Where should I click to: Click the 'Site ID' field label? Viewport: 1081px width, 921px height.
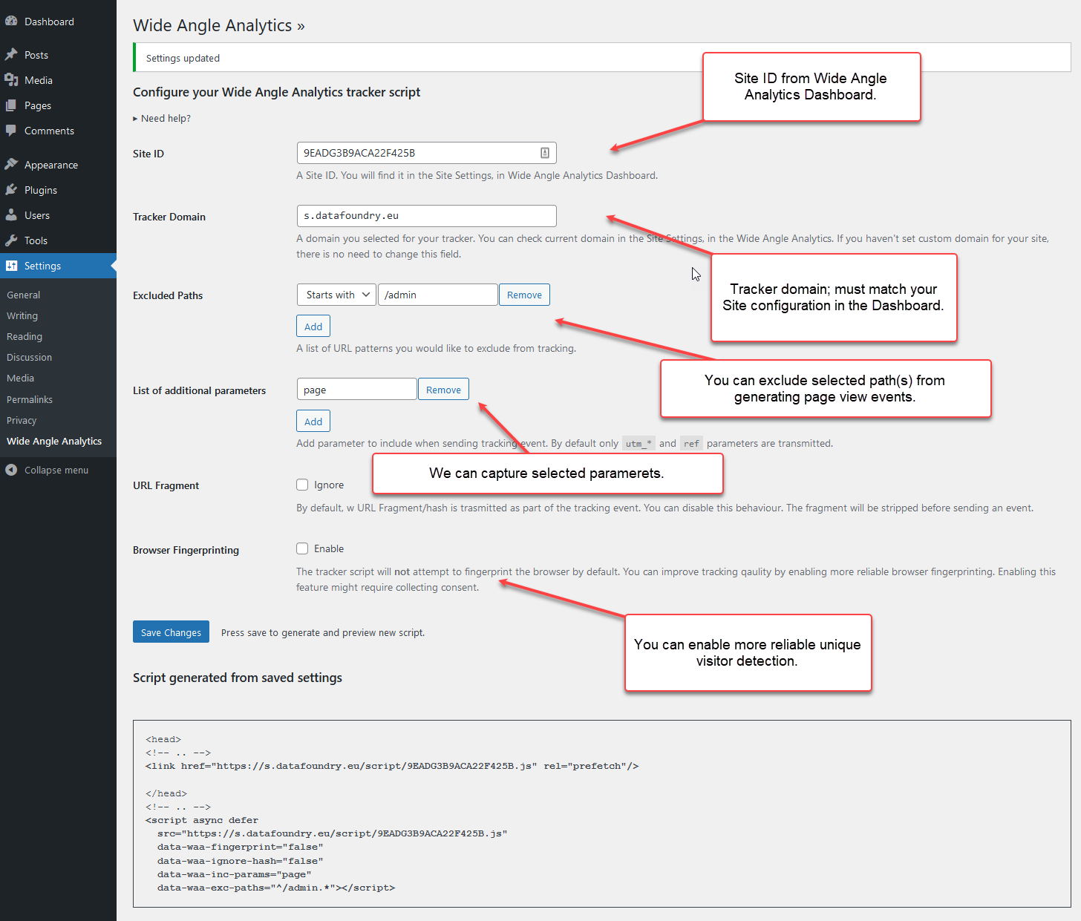click(x=148, y=154)
